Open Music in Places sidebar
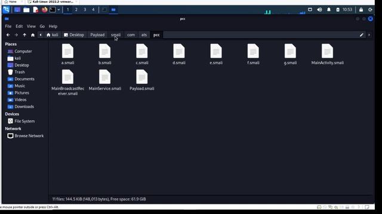Viewport: 382px width, 214px height. click(x=16, y=86)
